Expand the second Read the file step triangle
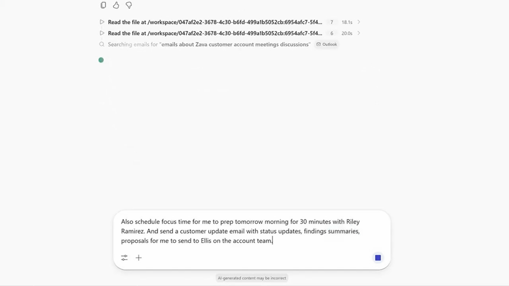Screen dimensions: 509x286 102,33
